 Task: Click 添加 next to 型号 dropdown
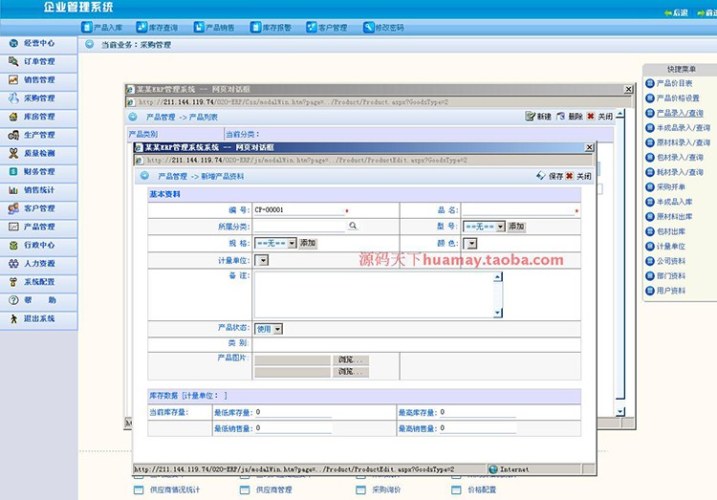[516, 227]
